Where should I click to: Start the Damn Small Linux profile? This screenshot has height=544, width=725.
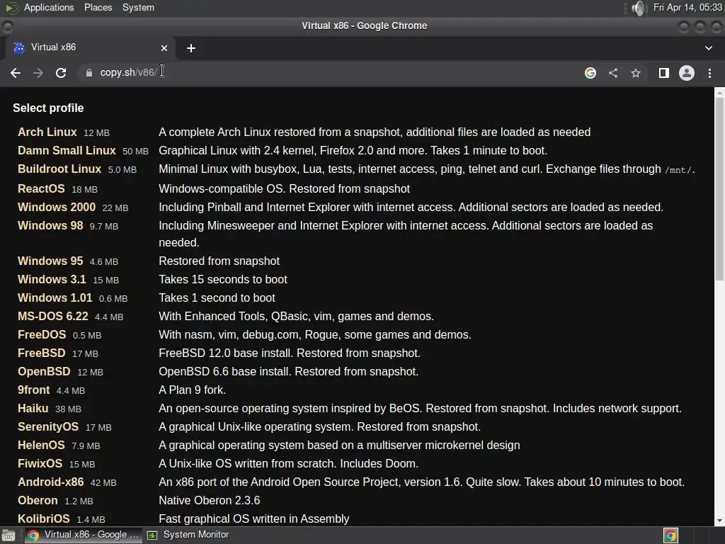[67, 151]
